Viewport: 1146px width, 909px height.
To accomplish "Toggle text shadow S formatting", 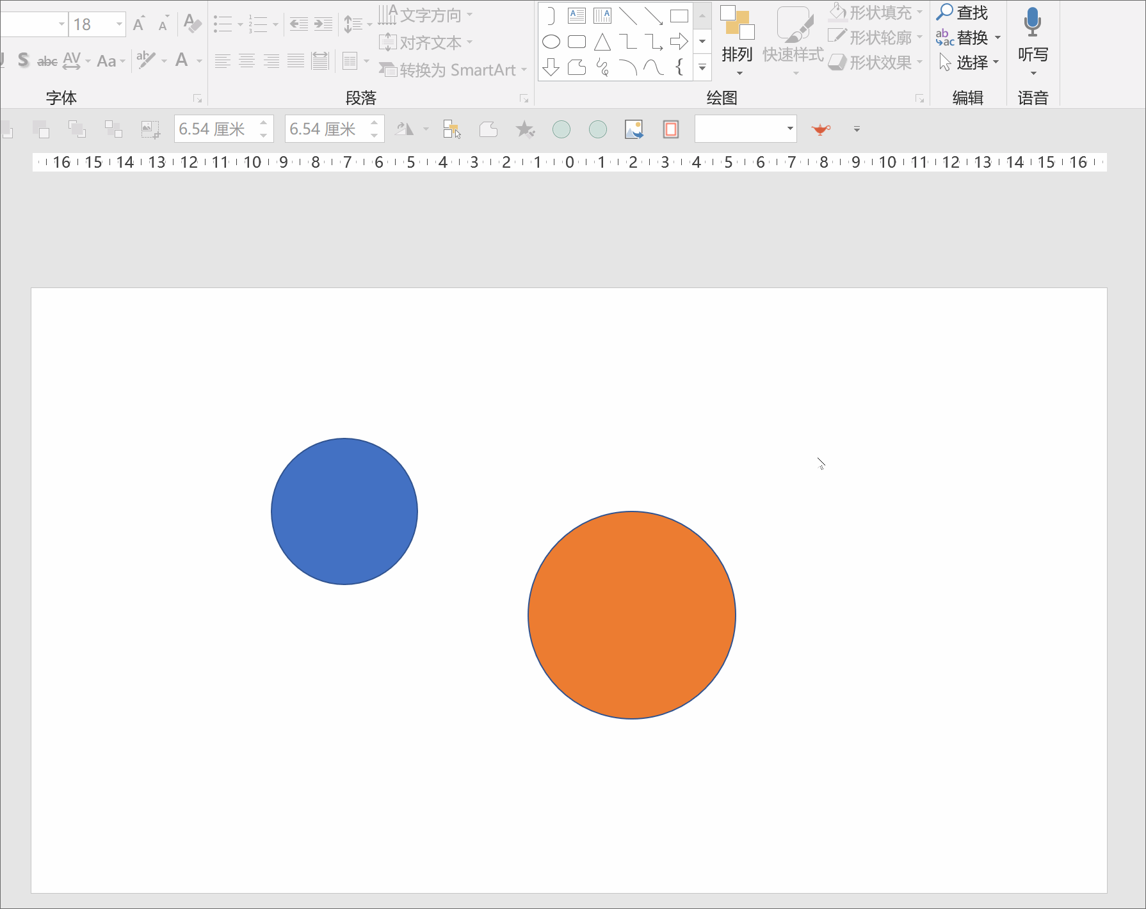I will (24, 61).
